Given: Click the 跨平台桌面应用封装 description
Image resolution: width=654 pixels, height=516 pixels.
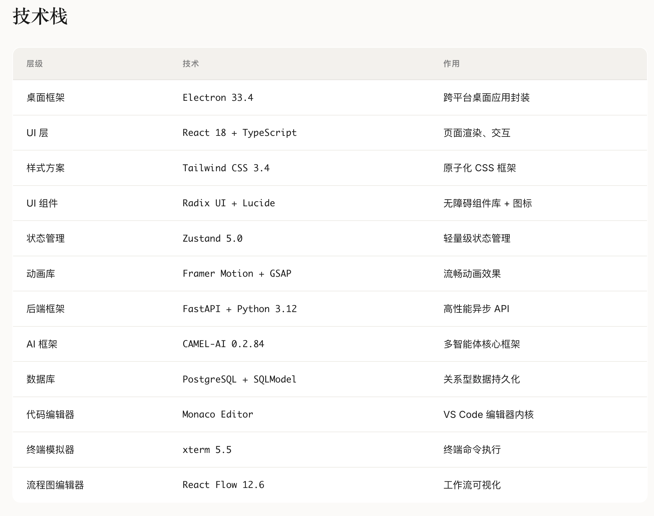Looking at the screenshot, I should (x=486, y=98).
